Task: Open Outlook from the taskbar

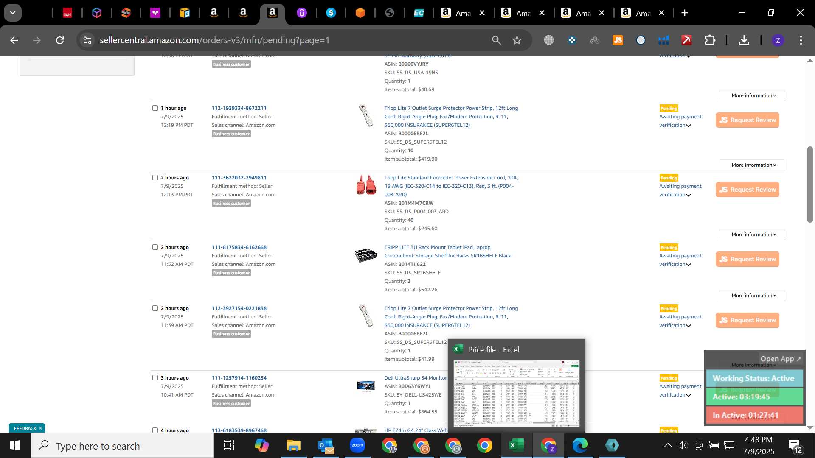Action: (326, 446)
